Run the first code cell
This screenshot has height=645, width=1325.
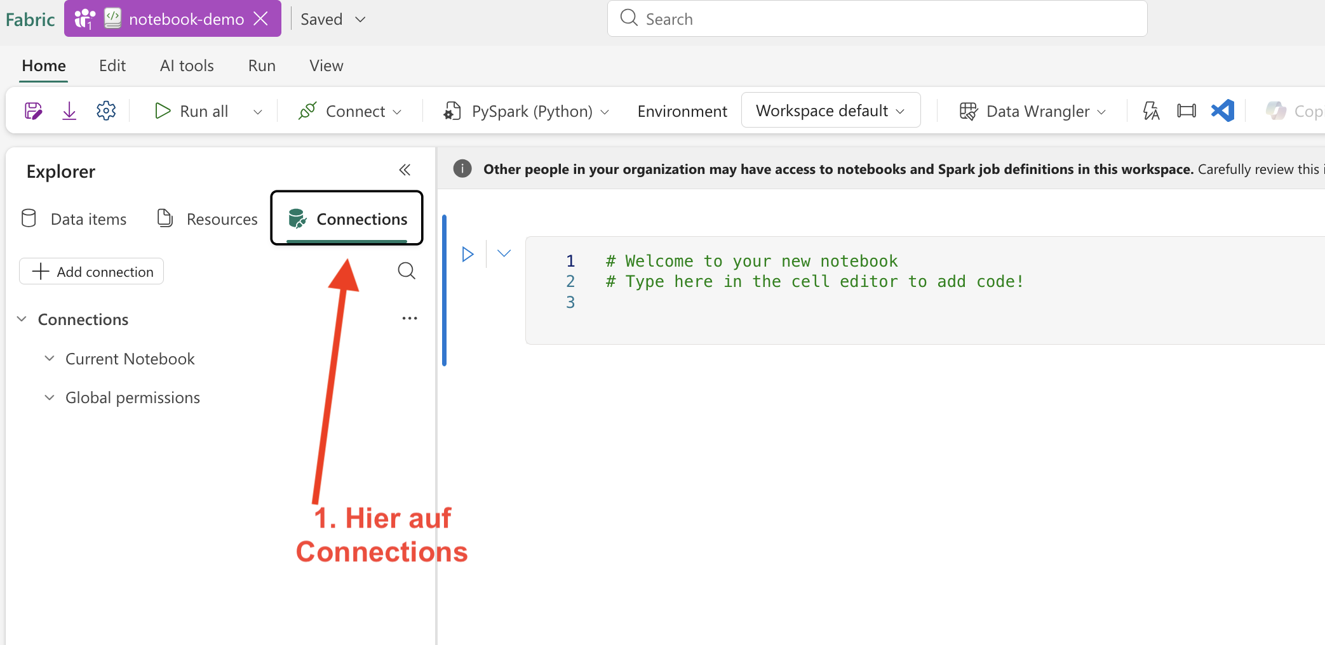tap(467, 254)
